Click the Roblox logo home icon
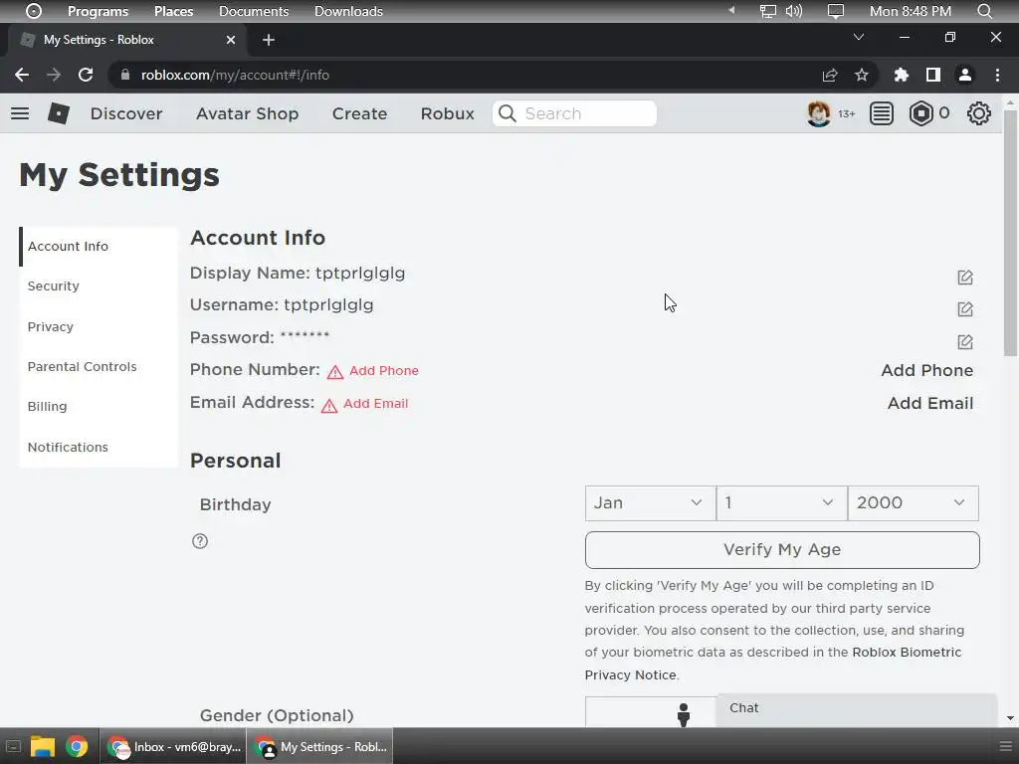 [59, 113]
